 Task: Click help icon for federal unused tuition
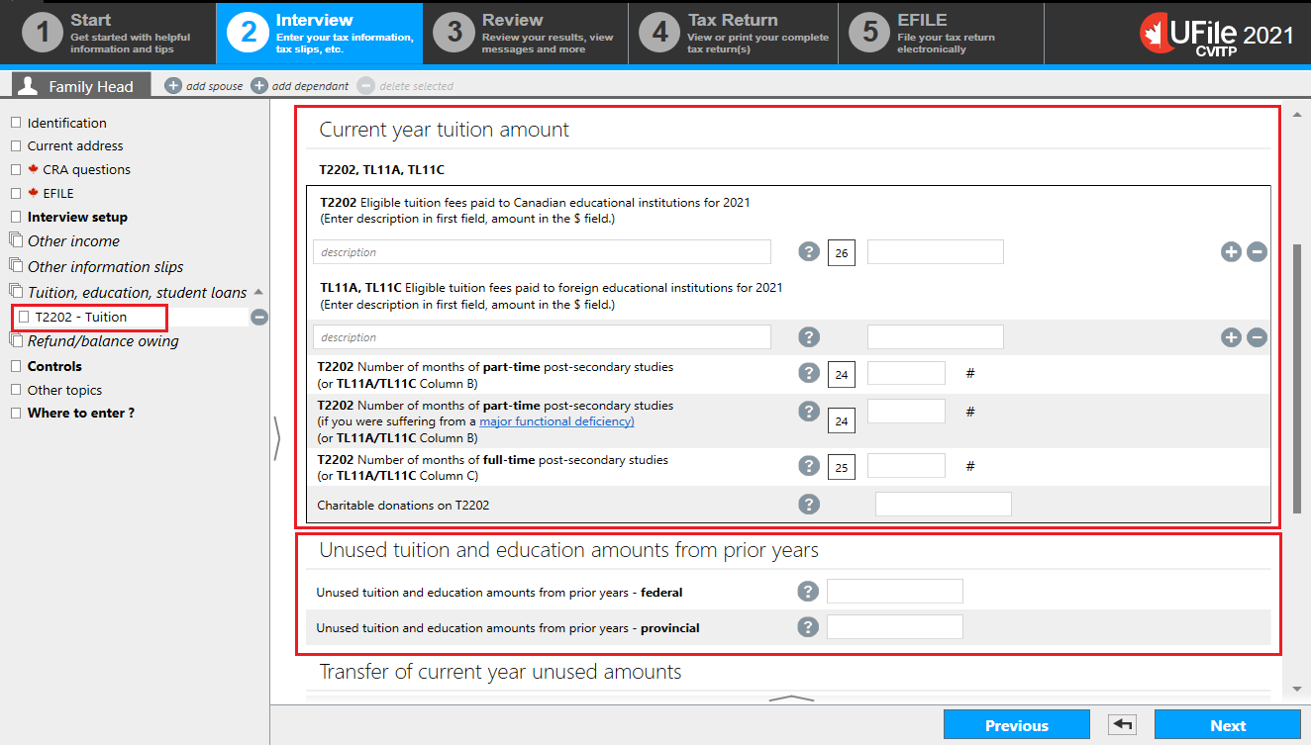[x=808, y=592]
